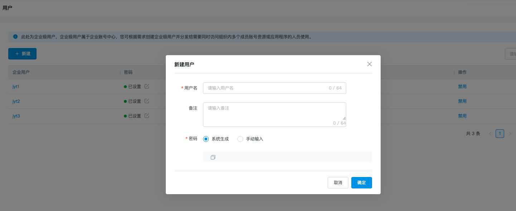The image size is (516, 211).
Task: Go to the next page arrow
Action: (x=510, y=134)
